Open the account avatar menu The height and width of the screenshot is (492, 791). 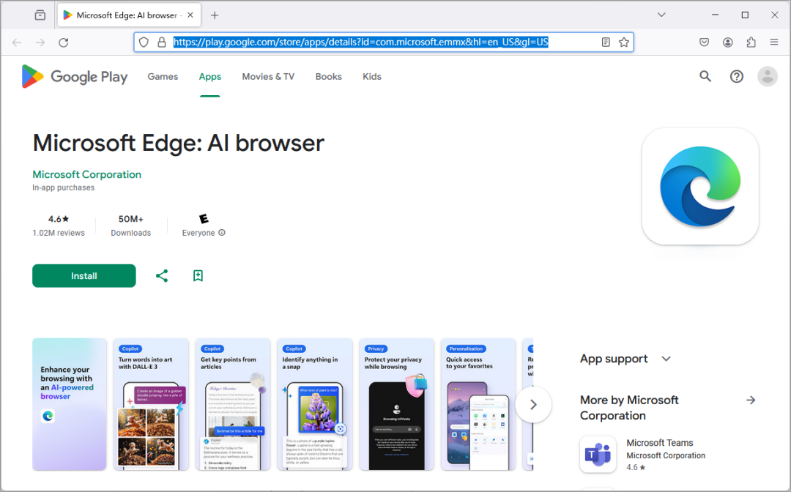point(768,77)
